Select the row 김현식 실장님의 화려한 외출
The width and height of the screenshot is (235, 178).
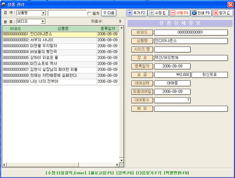click(x=61, y=70)
